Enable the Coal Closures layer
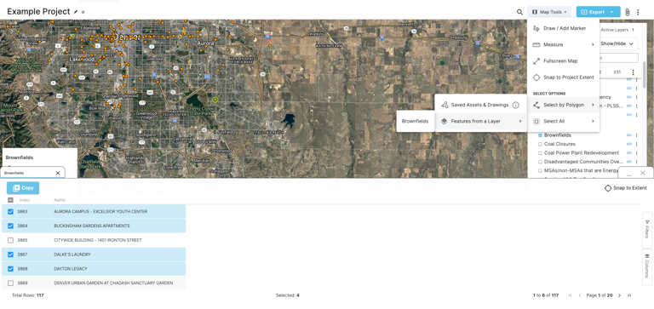Screen dimensions: 654x309 [x=540, y=144]
